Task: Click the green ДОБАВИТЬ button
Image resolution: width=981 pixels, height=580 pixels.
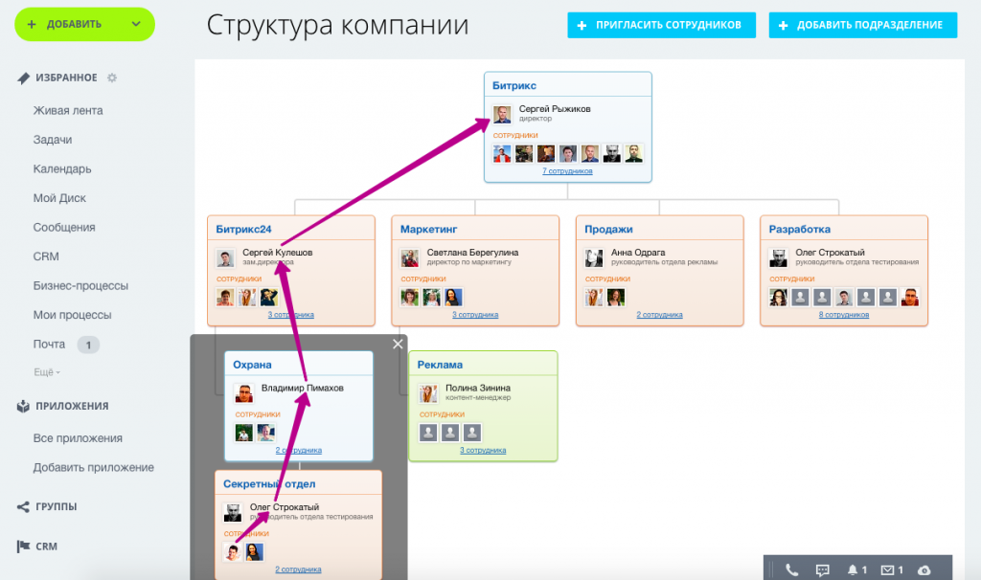Action: tap(84, 24)
